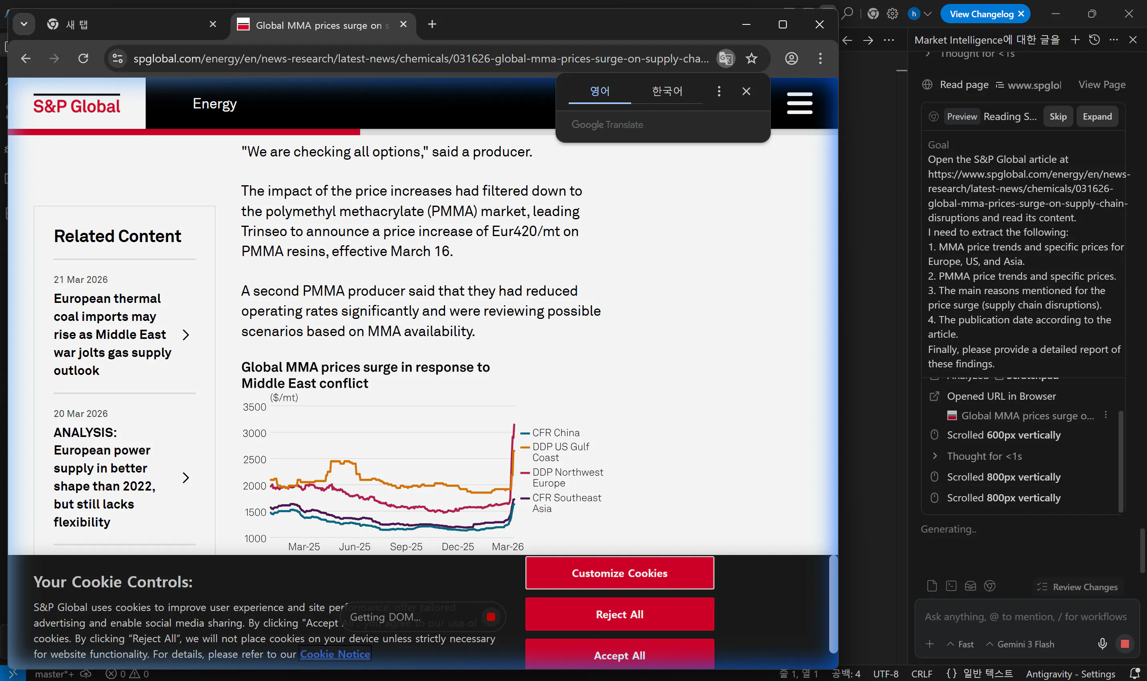Close the agent chat panel

point(1133,40)
